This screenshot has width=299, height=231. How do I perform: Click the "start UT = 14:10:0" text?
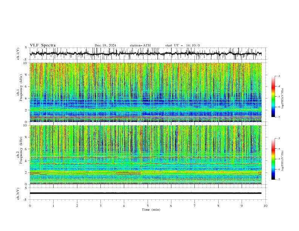pyautogui.click(x=182, y=45)
